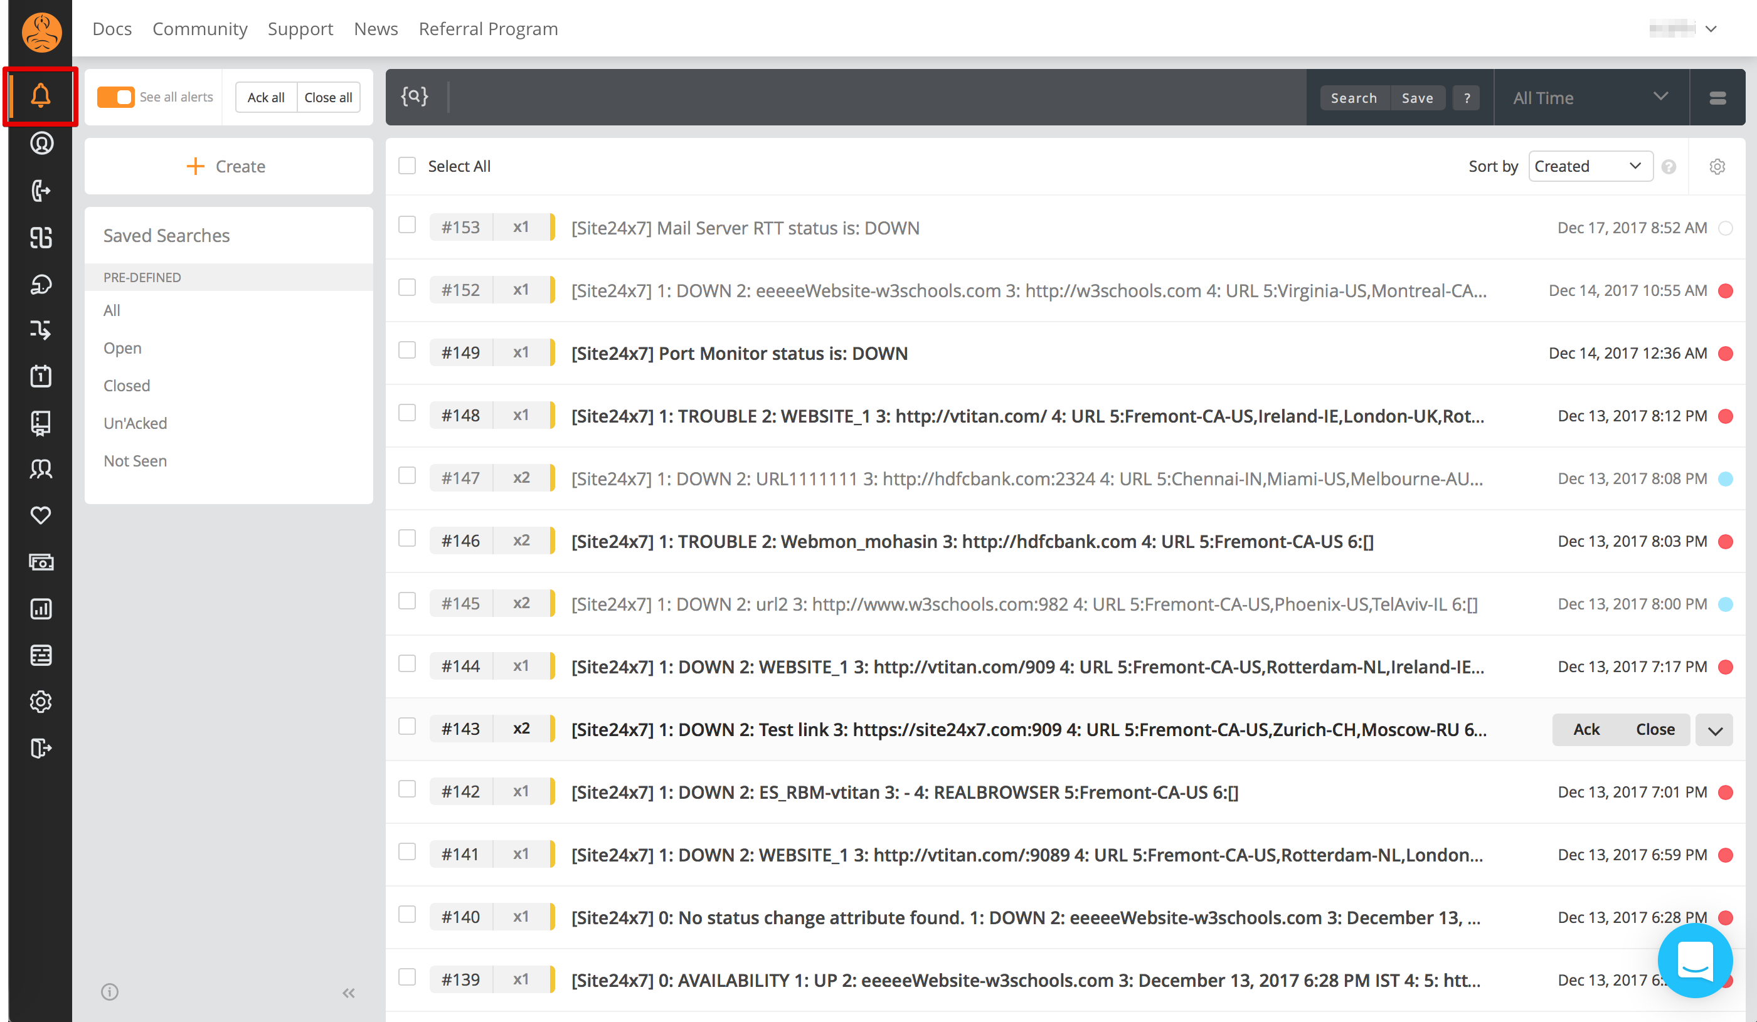The image size is (1757, 1022).
Task: Click red status dot of alert #152
Action: coord(1726,291)
